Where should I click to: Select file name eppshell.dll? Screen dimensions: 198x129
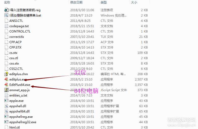coord(18,106)
